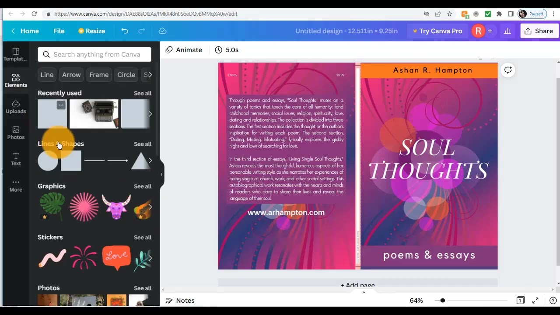
Task: Click the Resize button
Action: point(91,31)
